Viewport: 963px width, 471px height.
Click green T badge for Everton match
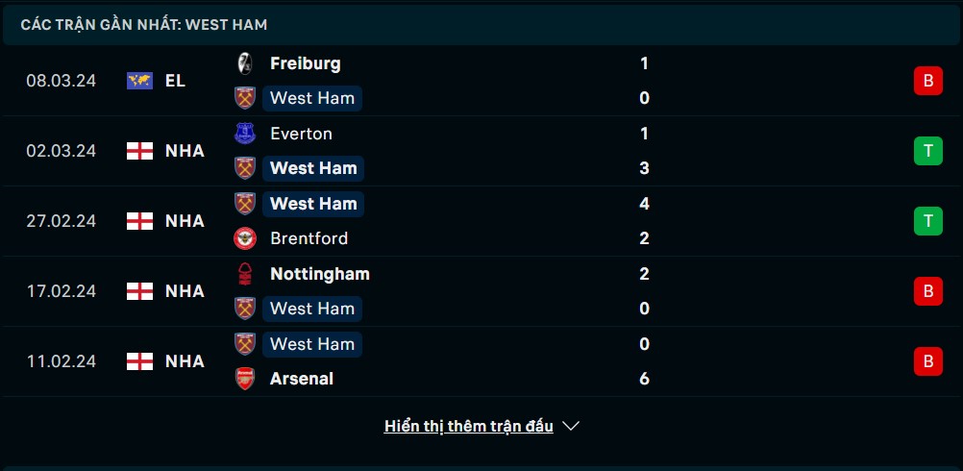click(928, 151)
